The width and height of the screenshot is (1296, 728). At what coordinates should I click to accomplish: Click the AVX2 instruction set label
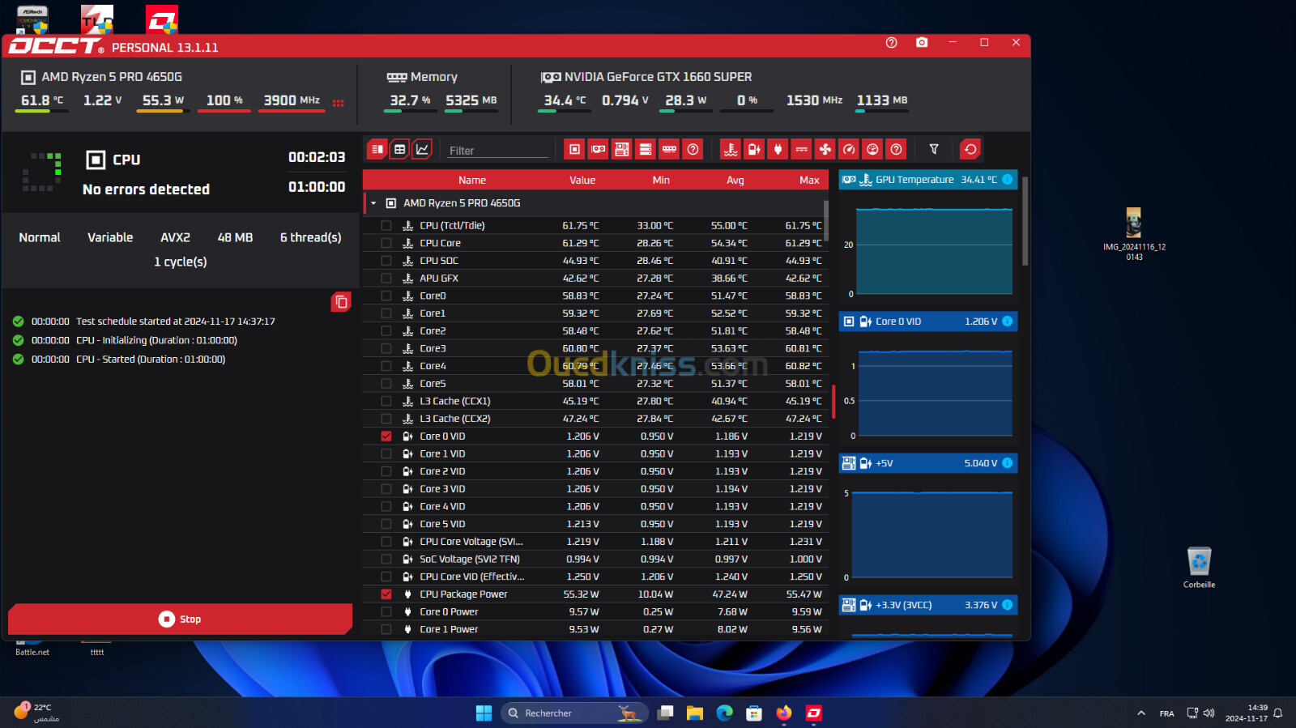click(x=175, y=237)
